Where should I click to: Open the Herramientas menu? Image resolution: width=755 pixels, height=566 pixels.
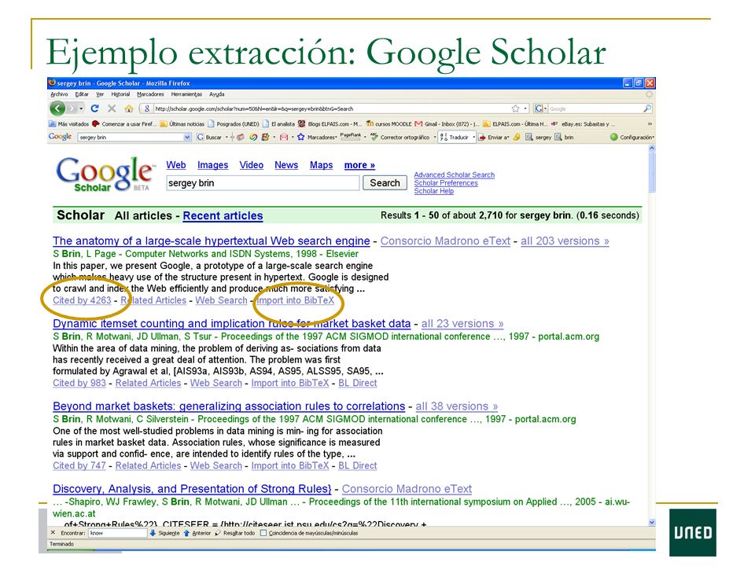(x=186, y=94)
